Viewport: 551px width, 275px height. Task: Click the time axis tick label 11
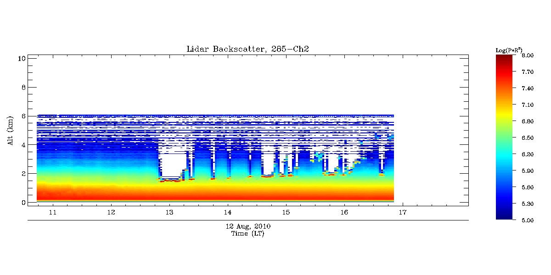tap(52, 212)
